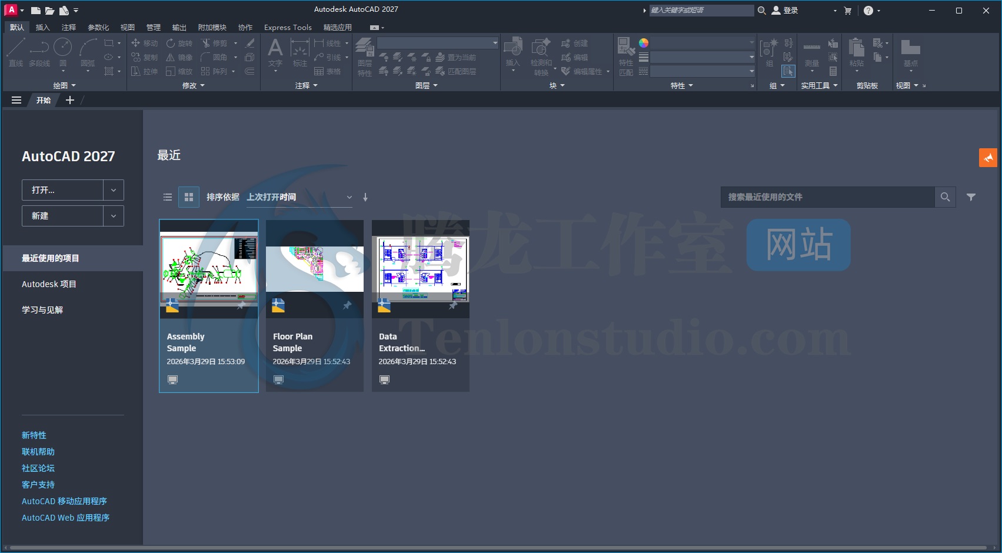
Task: Expand the Open button dropdown arrow
Action: tap(114, 190)
